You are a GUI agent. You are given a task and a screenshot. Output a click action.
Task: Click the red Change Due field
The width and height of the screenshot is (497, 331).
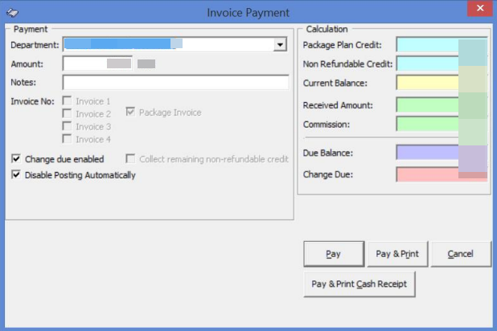click(442, 174)
